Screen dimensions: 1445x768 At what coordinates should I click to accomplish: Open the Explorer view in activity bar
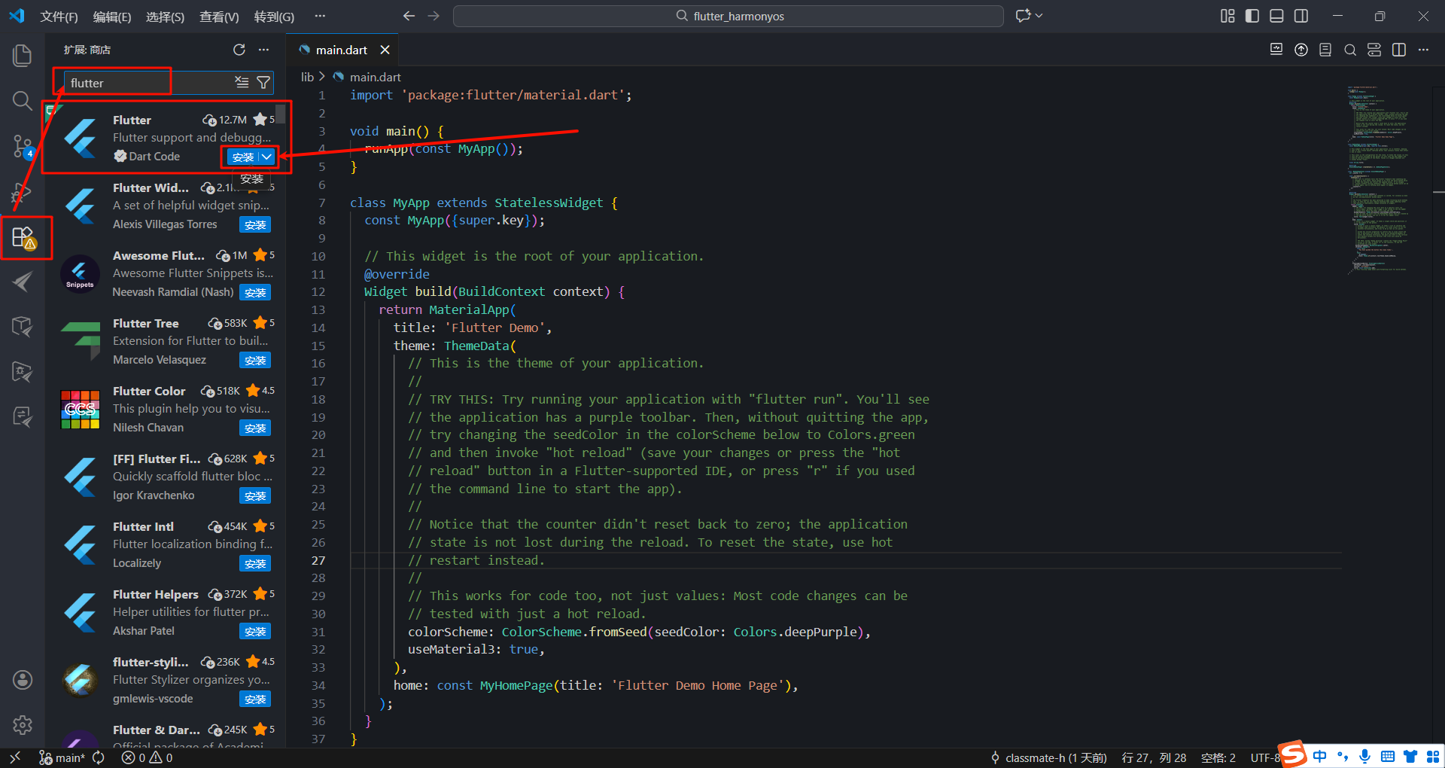pyautogui.click(x=23, y=55)
